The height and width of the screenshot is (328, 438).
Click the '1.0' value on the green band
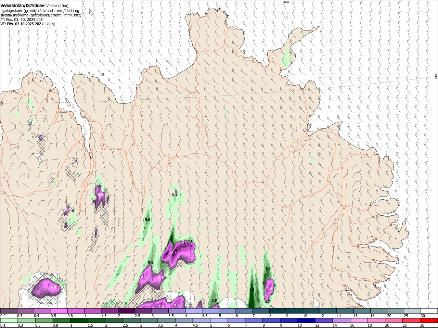click(x=268, y=269)
